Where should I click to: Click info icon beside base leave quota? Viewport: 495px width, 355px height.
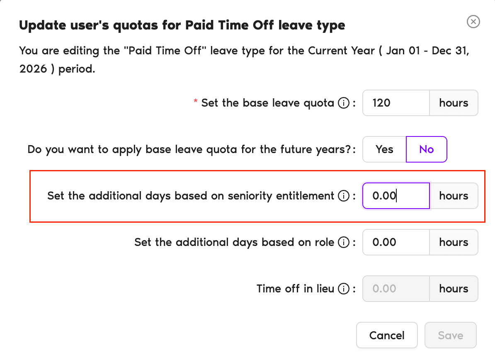click(343, 103)
